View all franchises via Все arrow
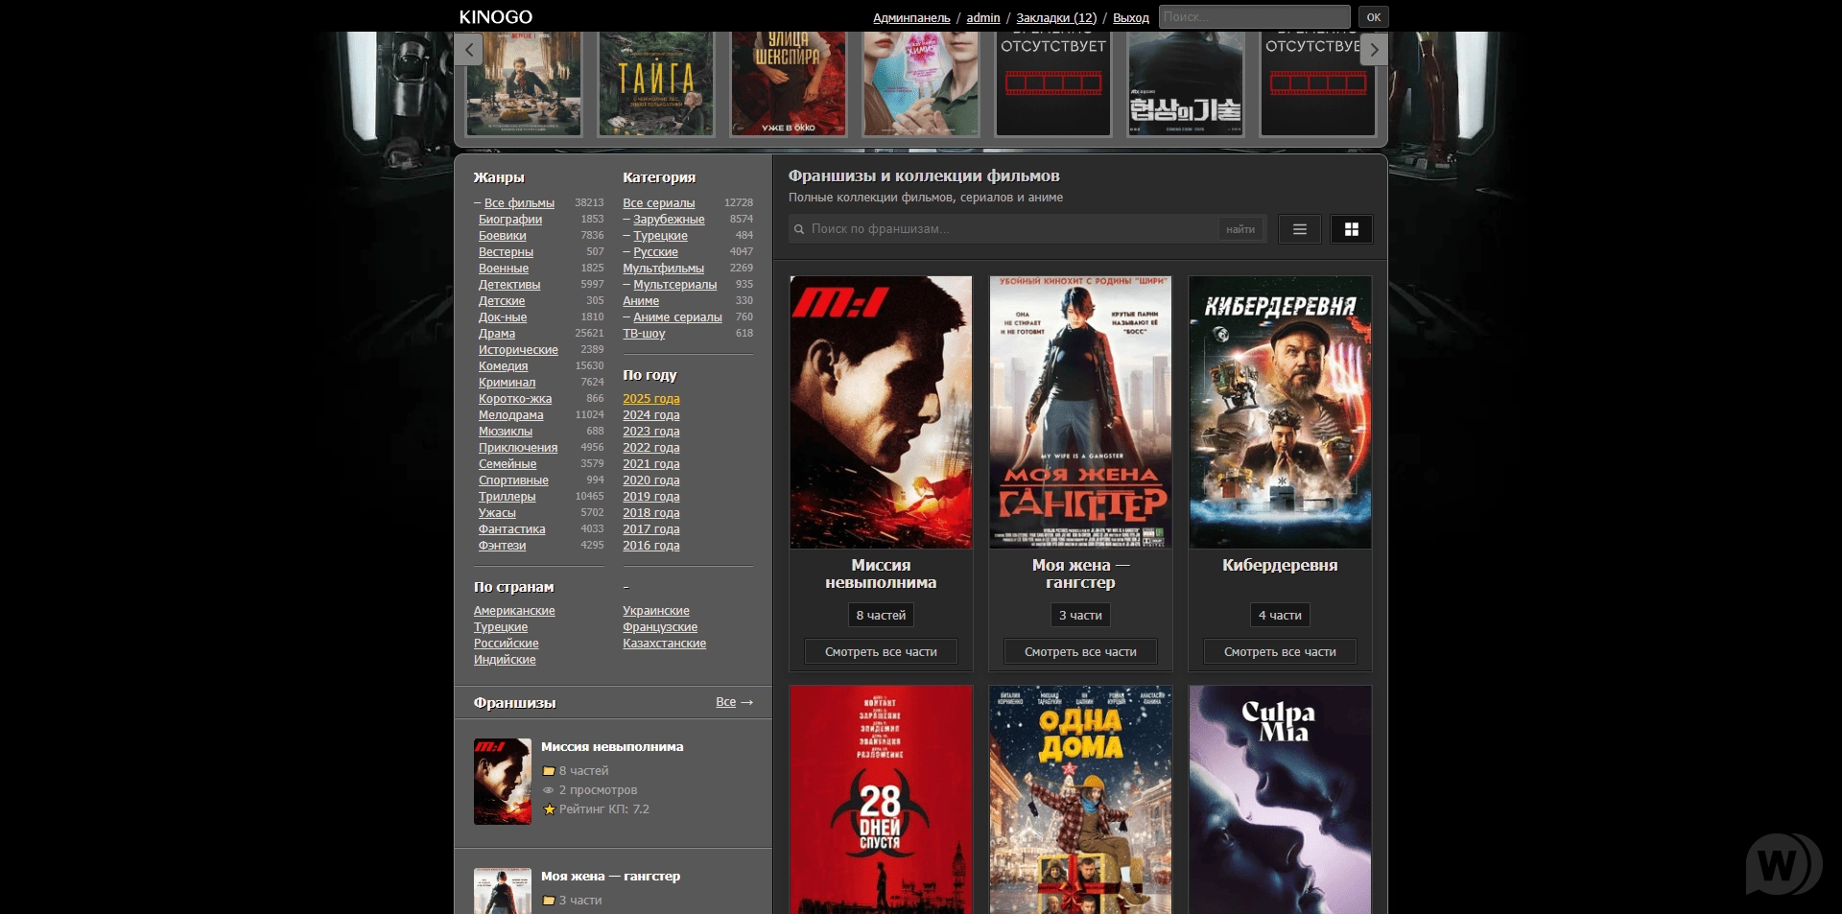 click(x=734, y=702)
